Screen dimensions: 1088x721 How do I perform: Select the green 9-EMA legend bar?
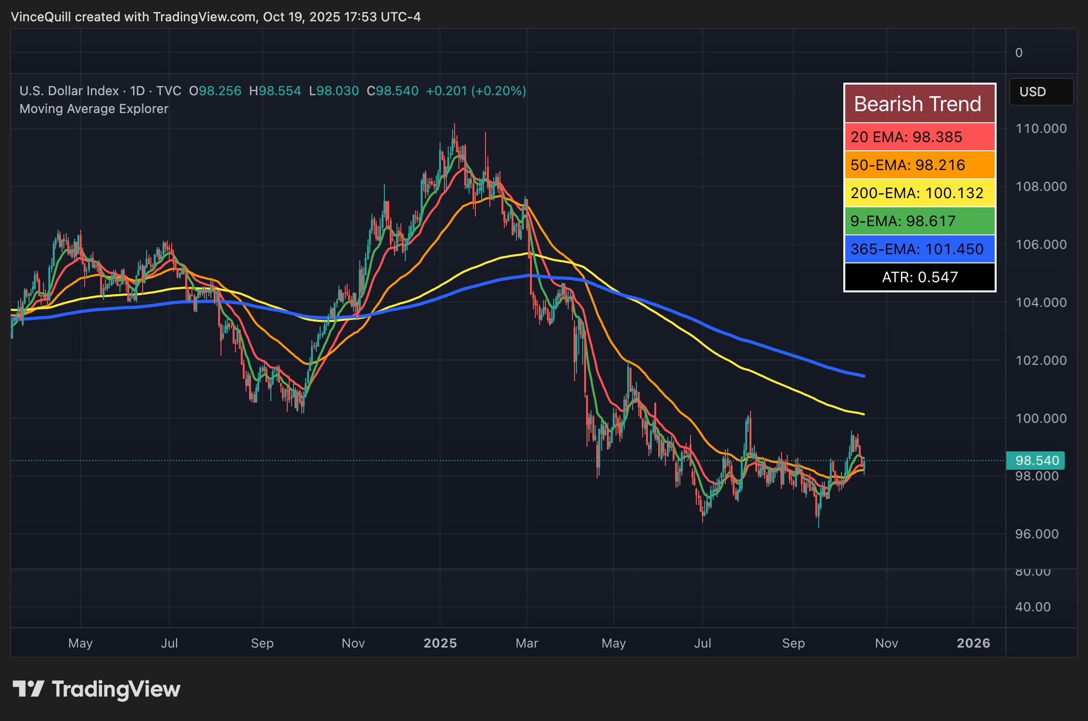coord(919,221)
